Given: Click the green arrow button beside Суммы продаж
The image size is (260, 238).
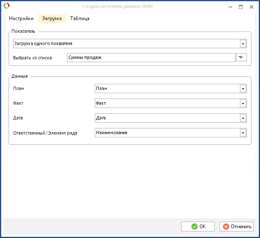Looking at the screenshot, I should (242, 58).
